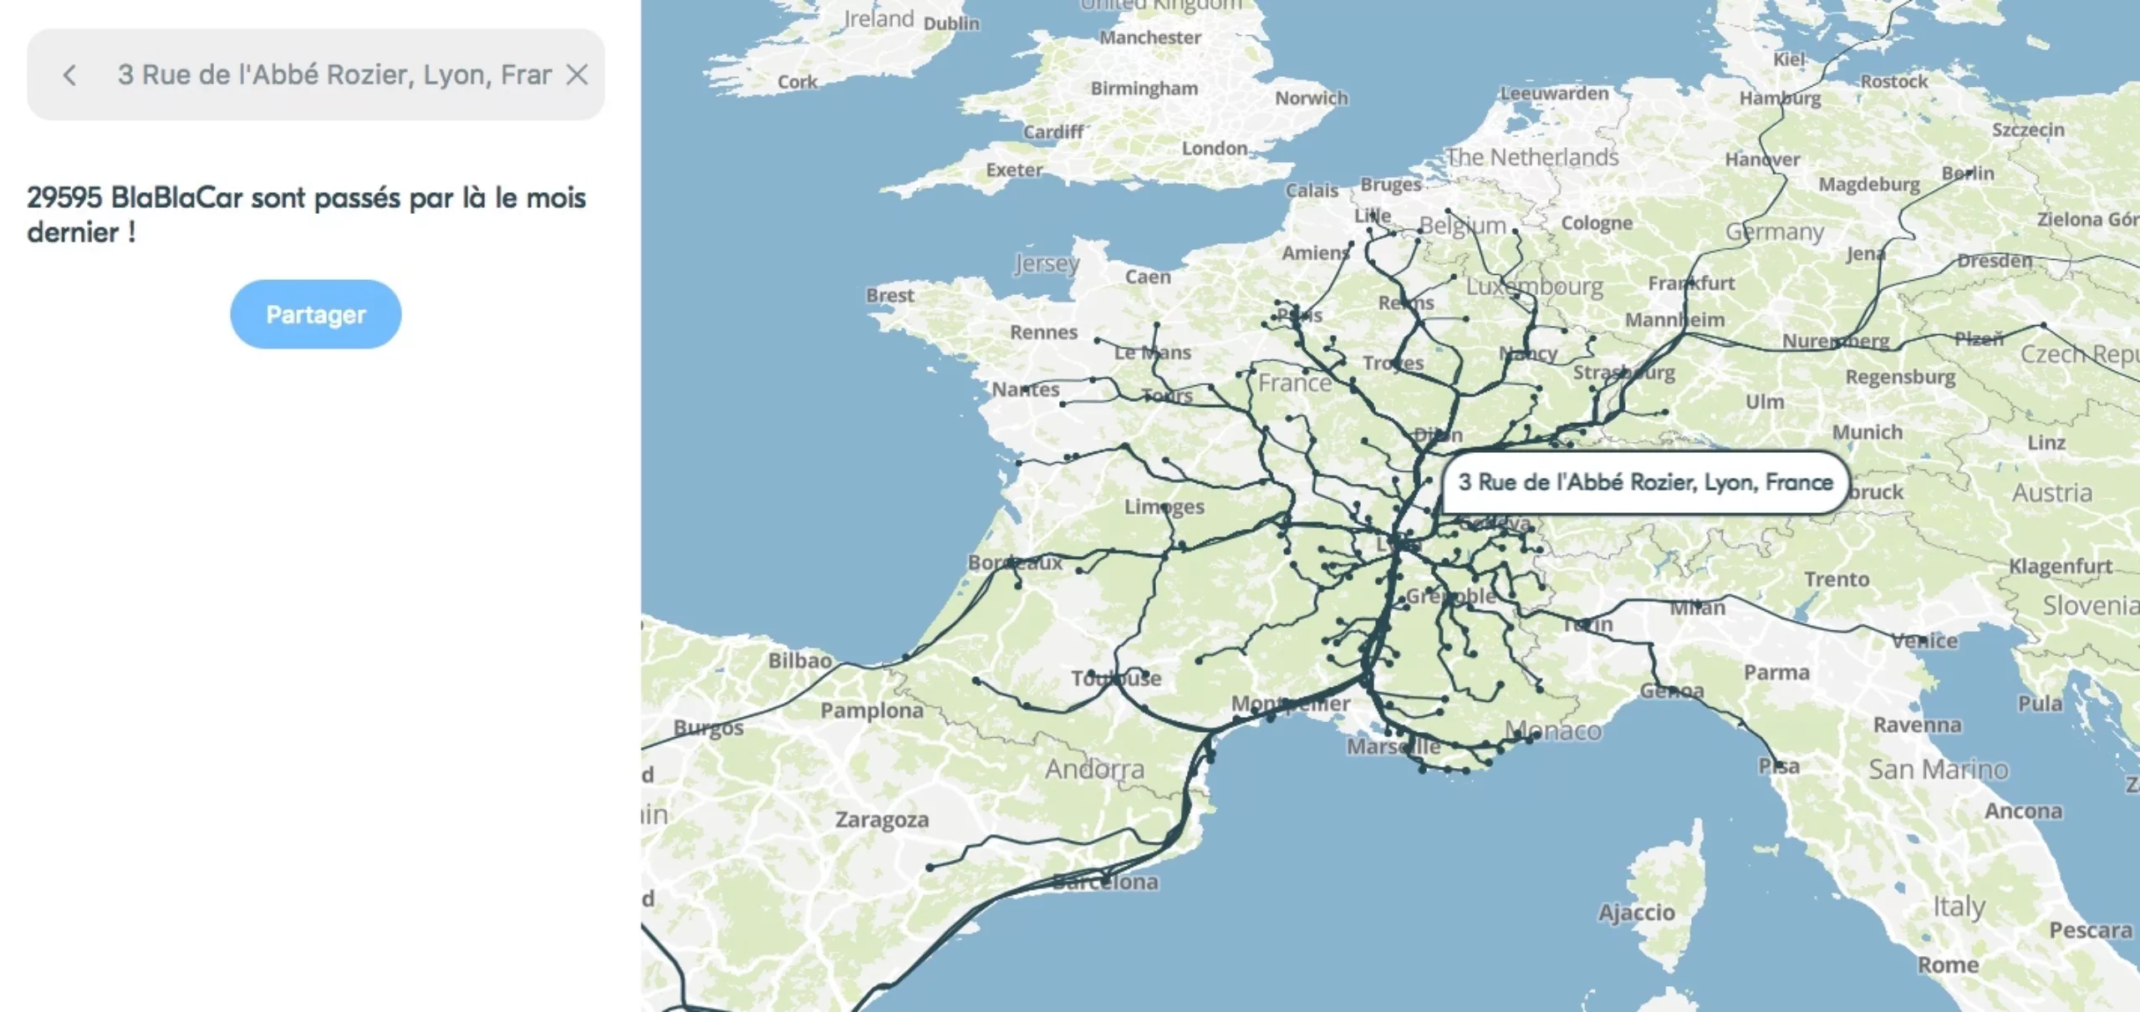Screen dimensions: 2140x1012
Task: Click the Andorra country label
Action: pyautogui.click(x=1094, y=769)
